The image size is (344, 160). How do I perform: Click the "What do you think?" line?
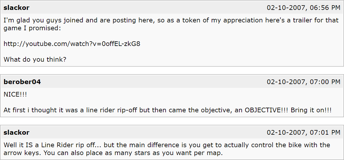(x=35, y=60)
